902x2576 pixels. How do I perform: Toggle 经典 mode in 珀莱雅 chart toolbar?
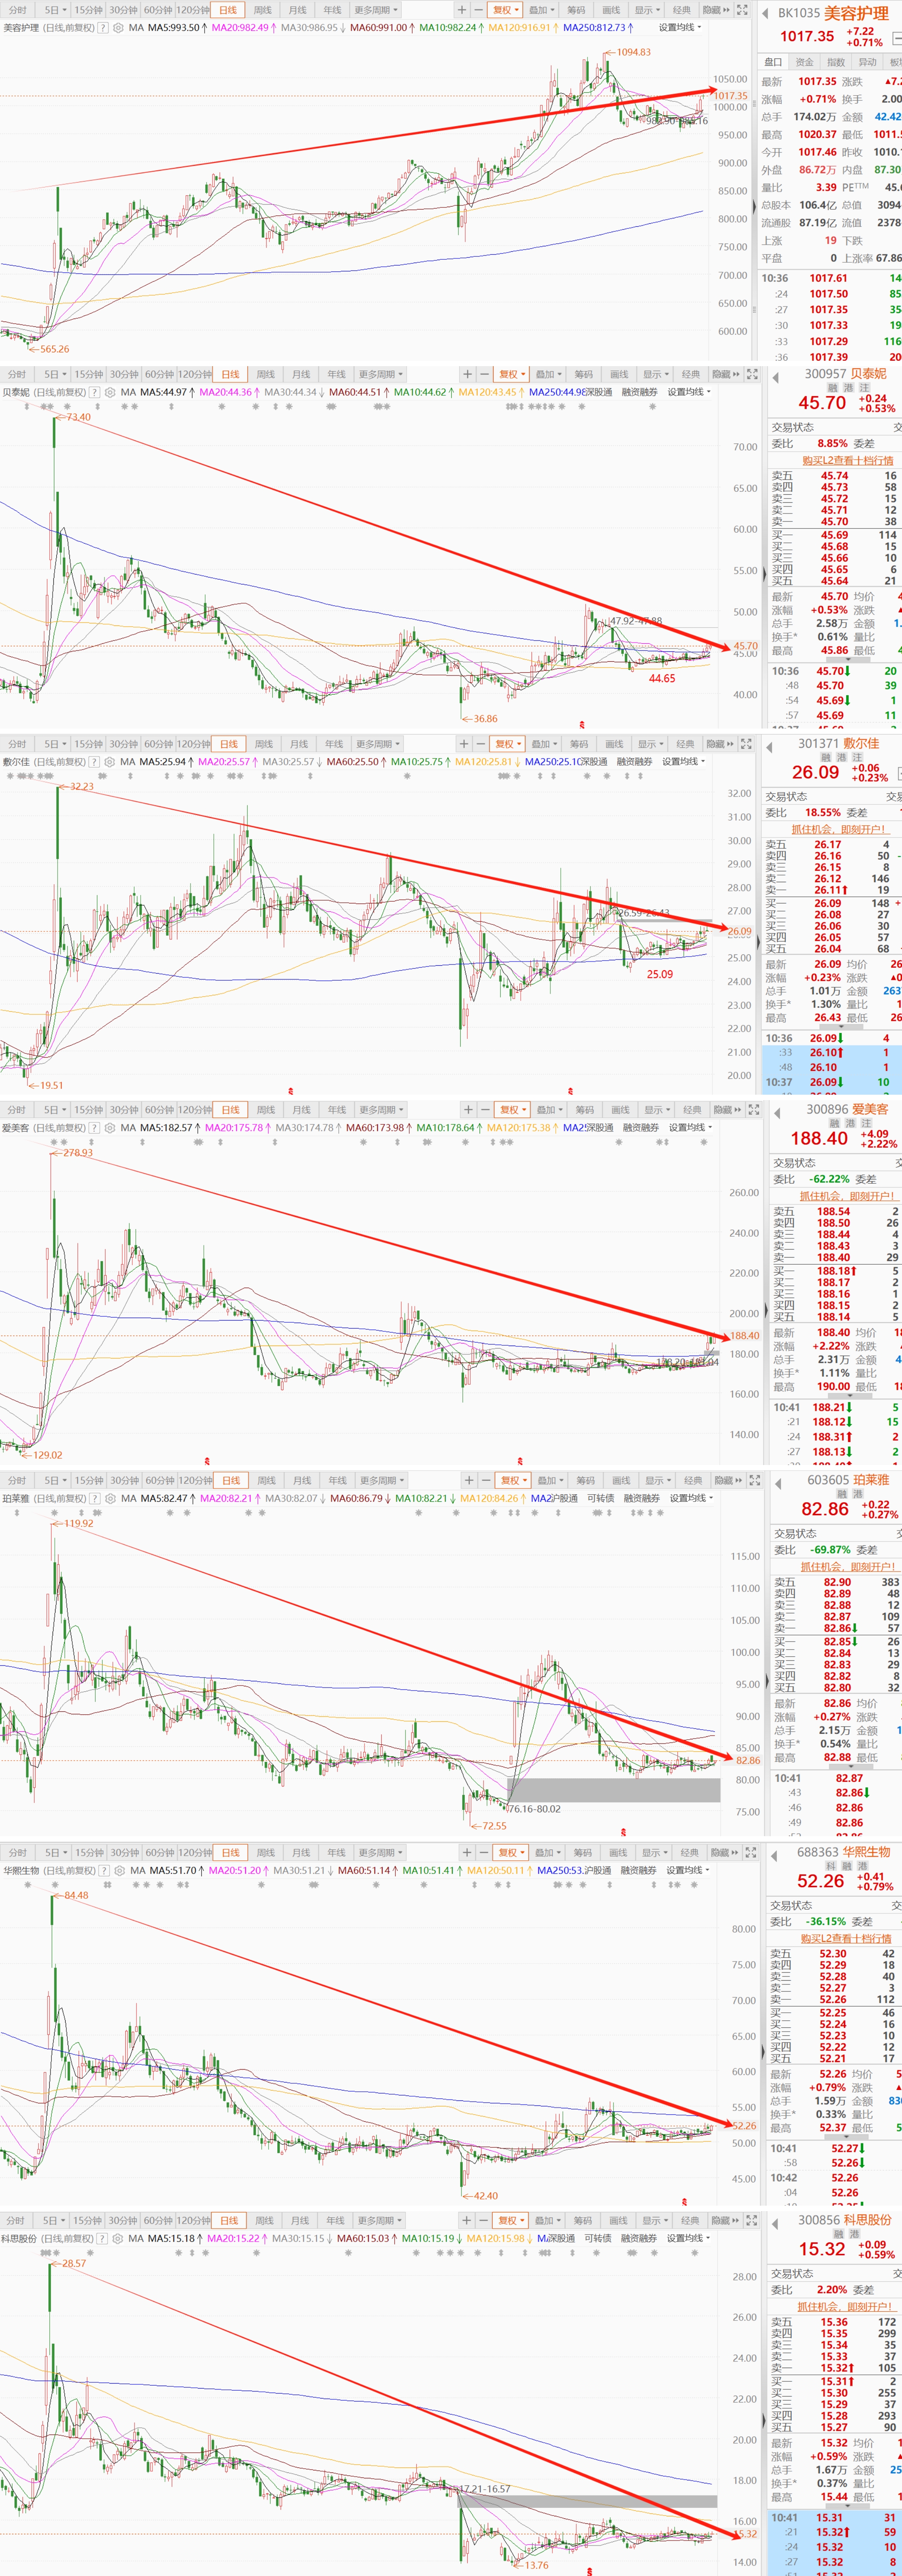click(x=693, y=1480)
